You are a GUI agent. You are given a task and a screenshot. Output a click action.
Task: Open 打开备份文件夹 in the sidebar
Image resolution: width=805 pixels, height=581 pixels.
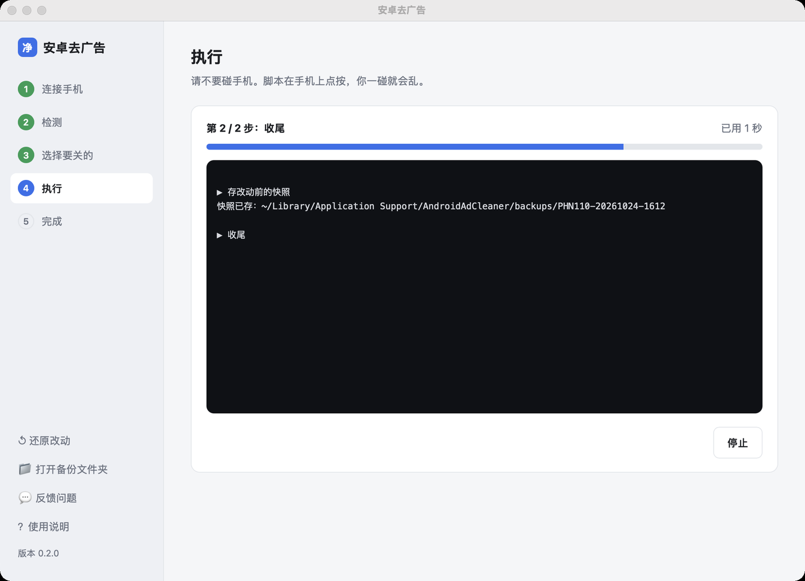tap(63, 469)
